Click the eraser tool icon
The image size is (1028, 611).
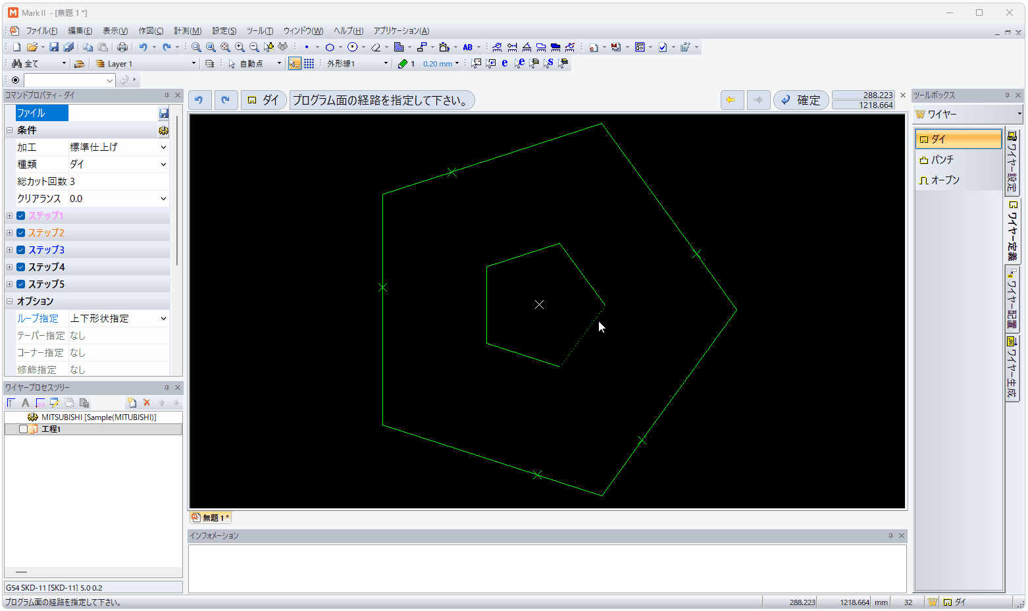click(375, 47)
